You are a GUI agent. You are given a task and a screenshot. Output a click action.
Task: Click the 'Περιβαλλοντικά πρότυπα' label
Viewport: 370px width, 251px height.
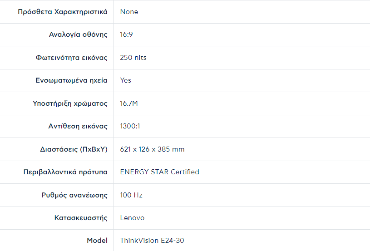point(65,172)
